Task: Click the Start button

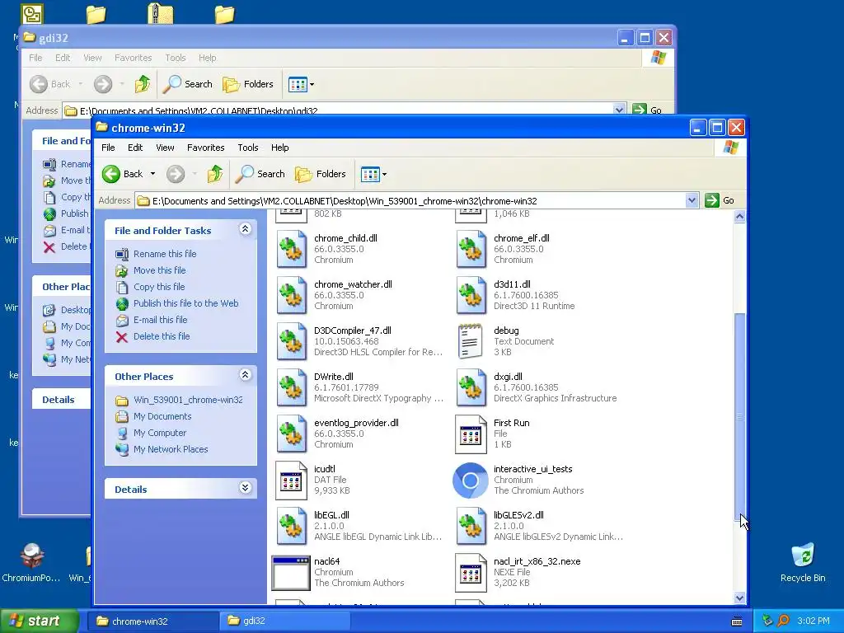Action: [39, 621]
